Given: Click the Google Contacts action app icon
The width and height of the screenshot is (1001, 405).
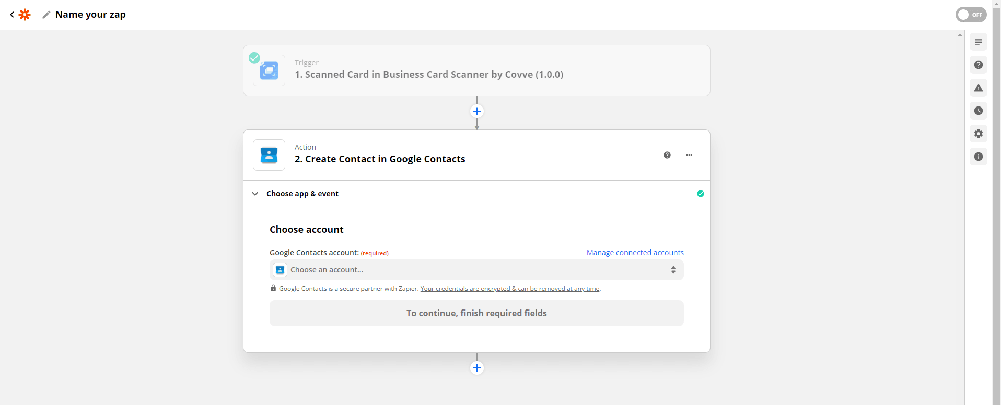Looking at the screenshot, I should [269, 155].
